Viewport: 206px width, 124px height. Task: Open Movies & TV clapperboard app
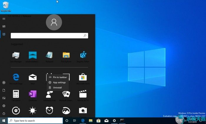click(x=83, y=94)
